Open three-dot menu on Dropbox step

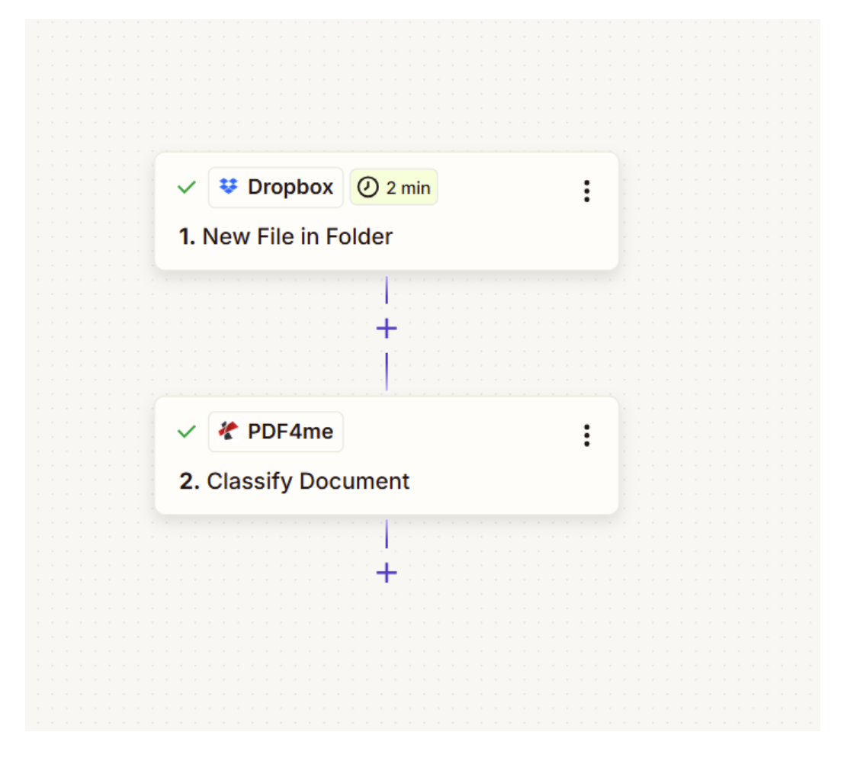[x=587, y=191]
